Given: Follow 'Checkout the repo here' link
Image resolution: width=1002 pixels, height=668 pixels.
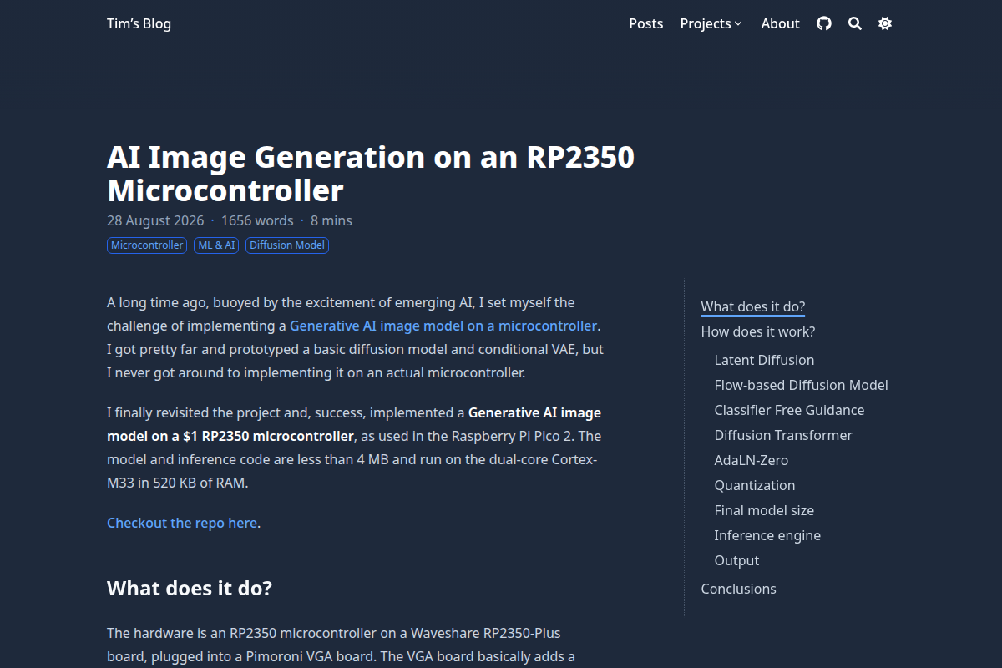Looking at the screenshot, I should (x=182, y=523).
